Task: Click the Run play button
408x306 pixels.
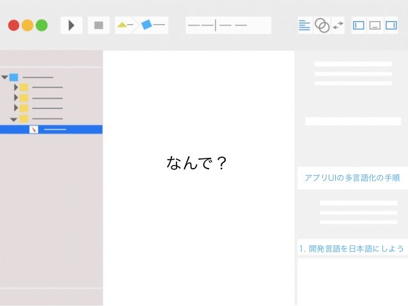Action: pos(72,25)
